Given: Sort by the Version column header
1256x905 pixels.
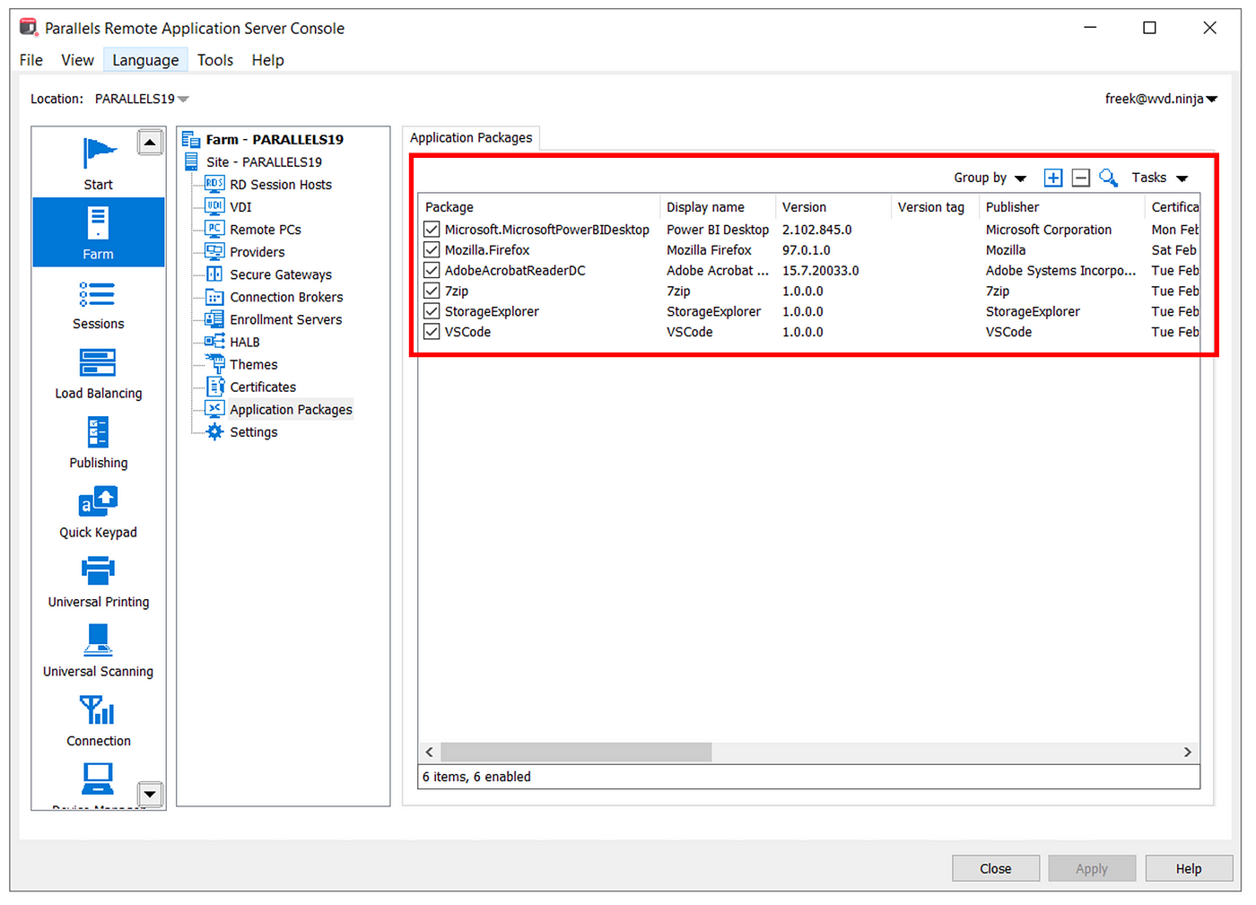Looking at the screenshot, I should click(833, 207).
